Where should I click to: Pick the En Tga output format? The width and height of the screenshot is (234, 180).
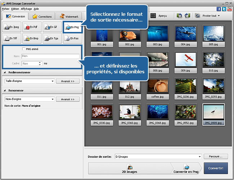click(52, 38)
